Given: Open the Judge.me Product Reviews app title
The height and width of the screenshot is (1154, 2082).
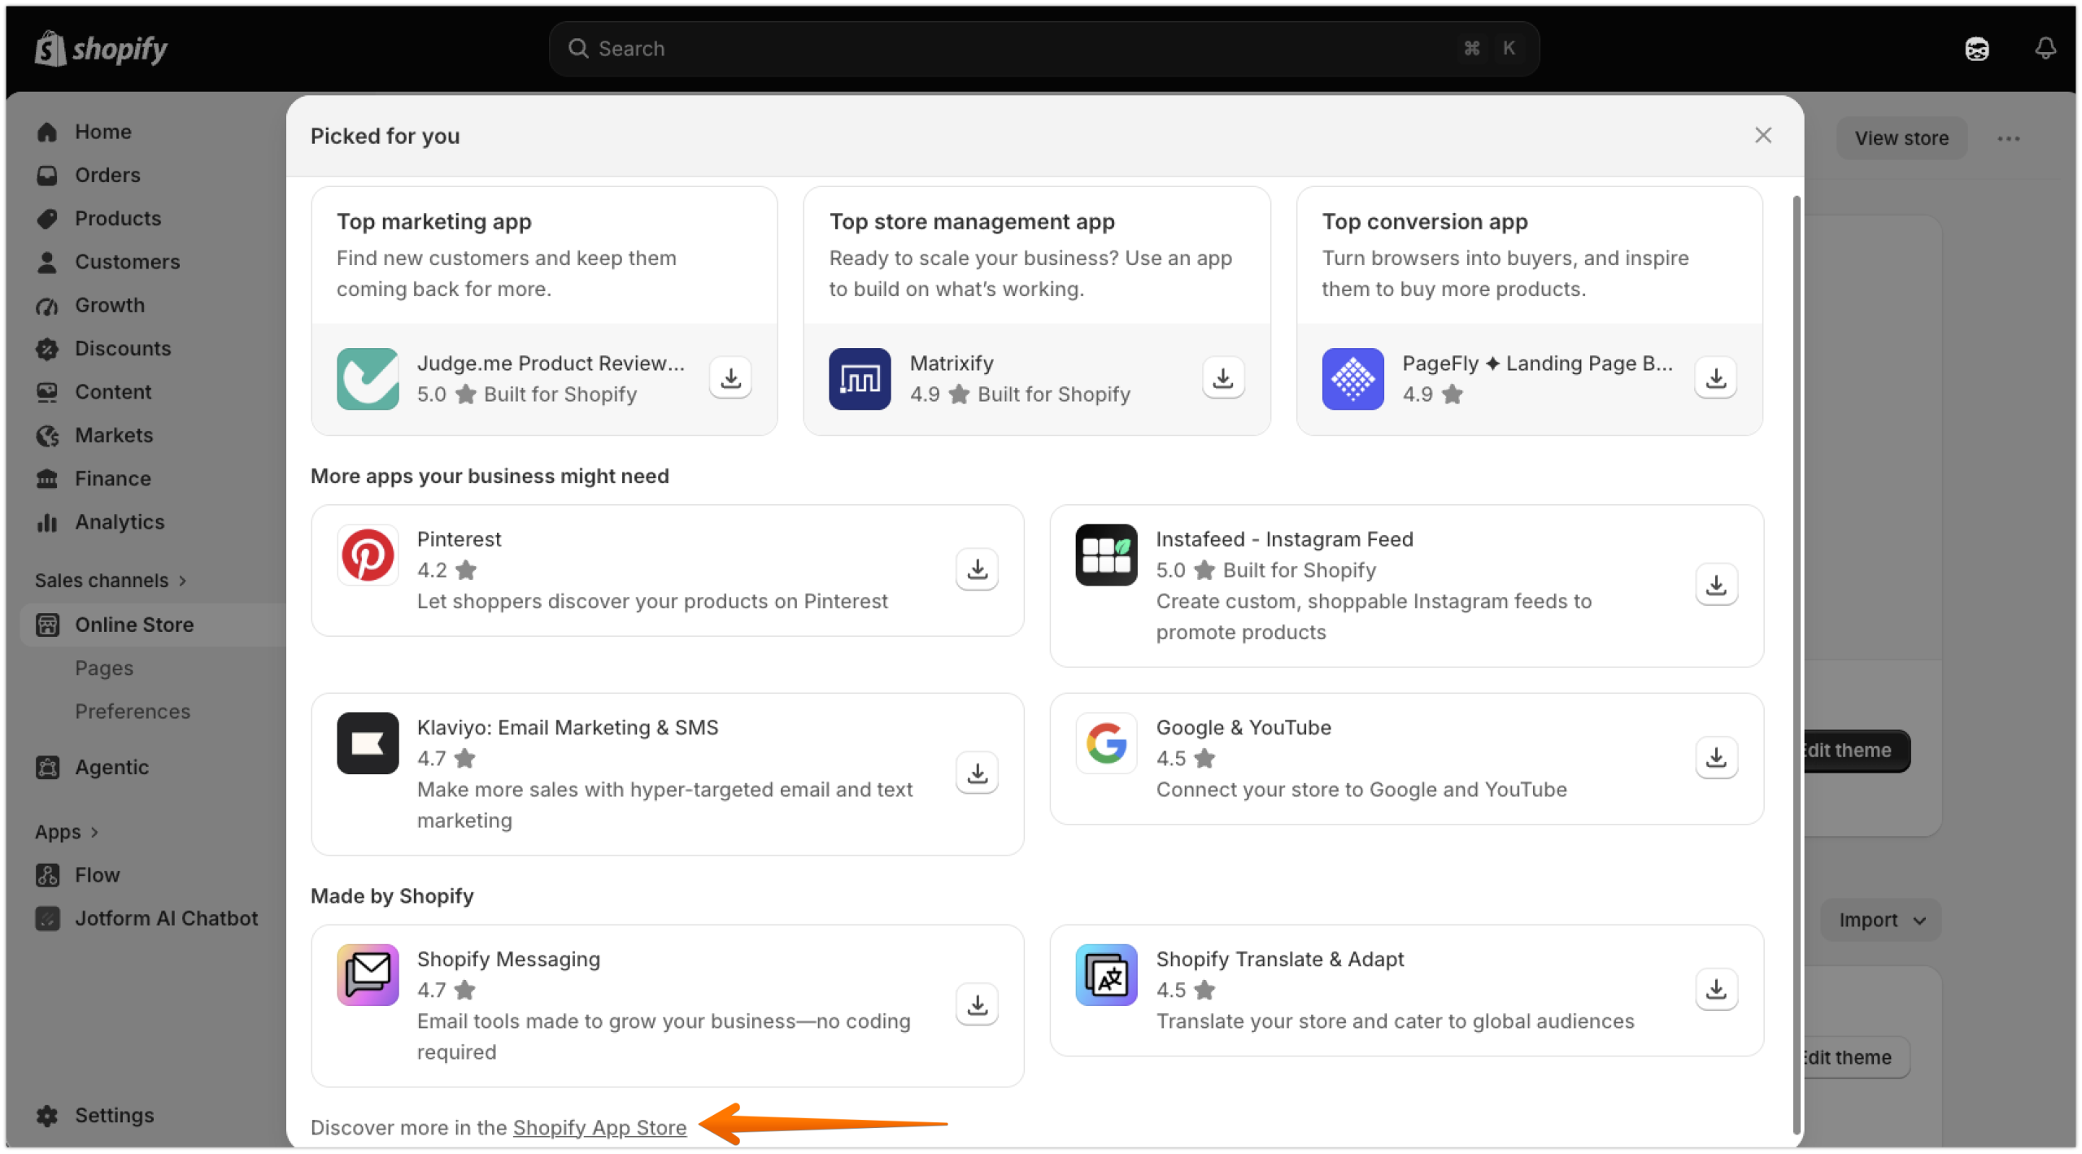Looking at the screenshot, I should pos(551,364).
